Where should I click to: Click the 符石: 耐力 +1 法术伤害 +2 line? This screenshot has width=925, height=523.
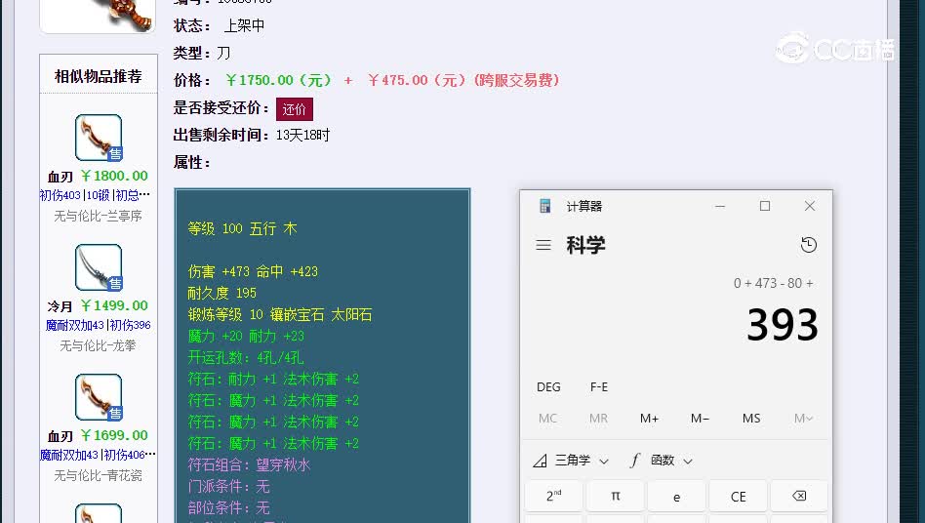click(x=273, y=379)
